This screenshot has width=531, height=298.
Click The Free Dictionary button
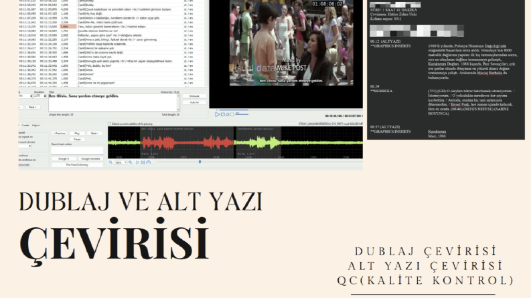pyautogui.click(x=77, y=165)
